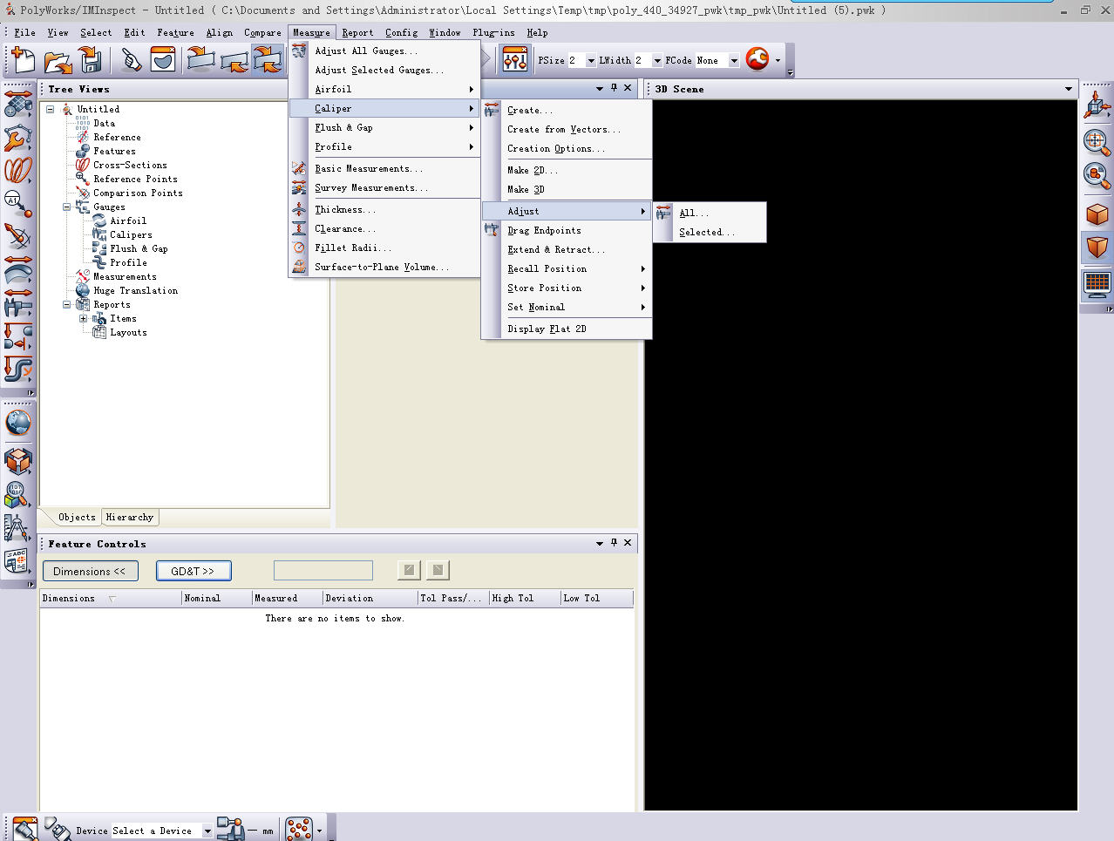Click the red dots point cloud icon
Image resolution: width=1114 pixels, height=841 pixels.
[299, 829]
